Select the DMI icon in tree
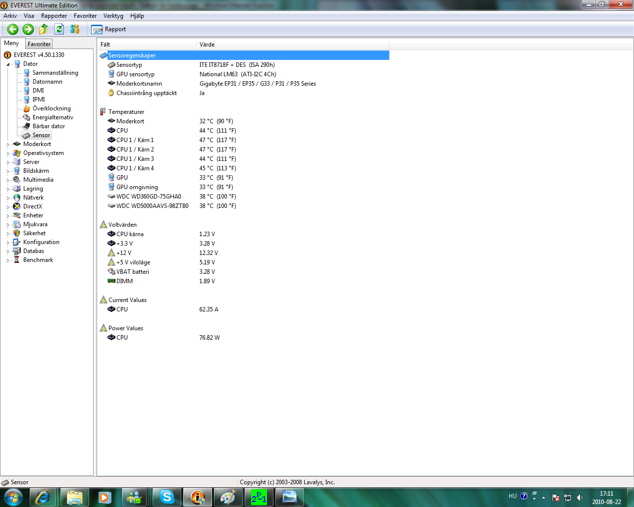Image resolution: width=634 pixels, height=507 pixels. pos(27,91)
